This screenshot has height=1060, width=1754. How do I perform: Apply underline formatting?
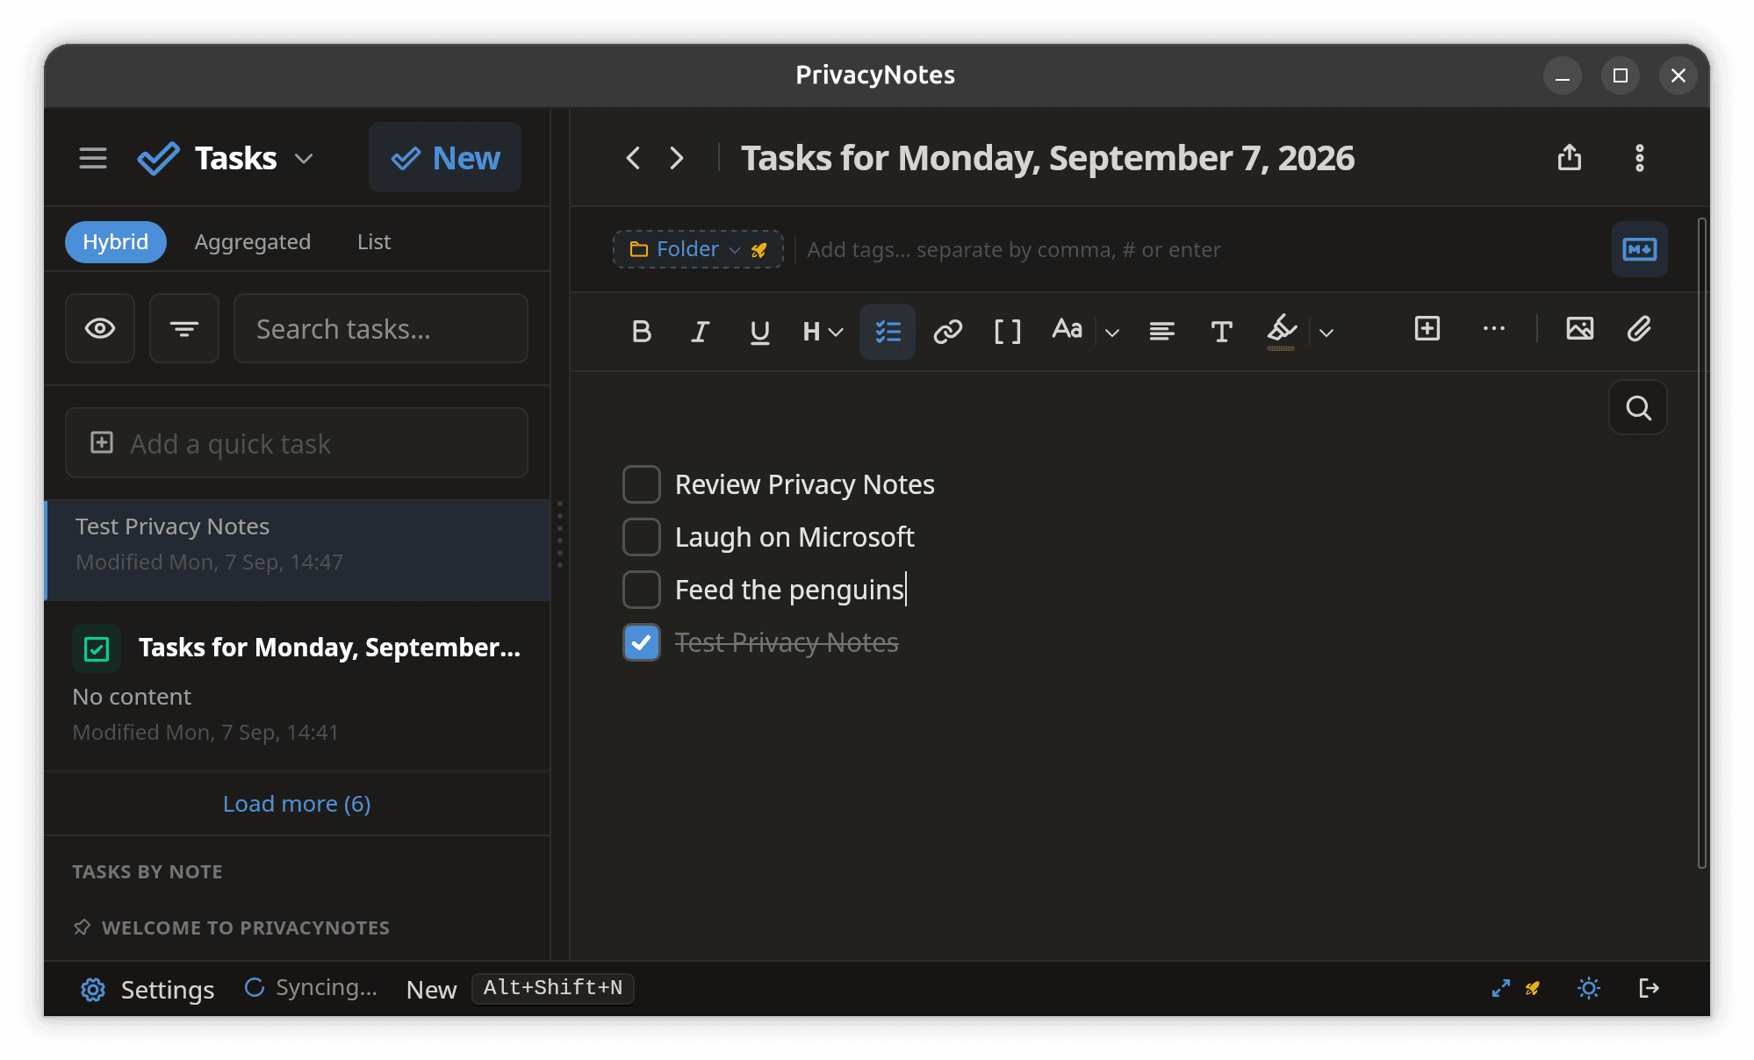[x=759, y=331]
